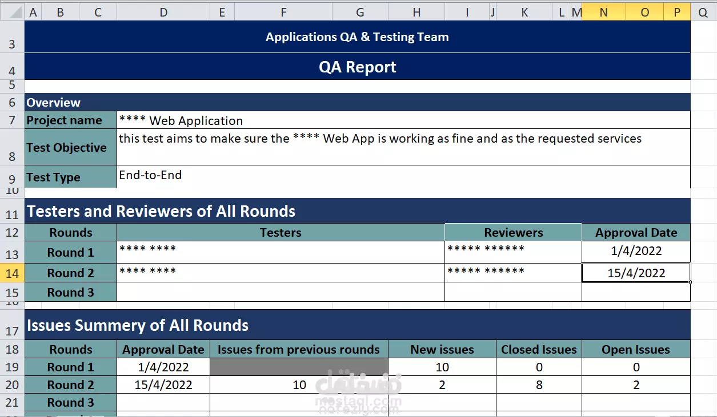Image resolution: width=717 pixels, height=417 pixels.
Task: Select Round 1 approval date 1/4/2022
Action: (636, 252)
